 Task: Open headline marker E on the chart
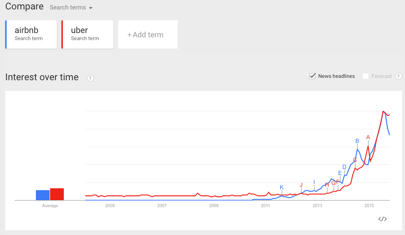[340, 173]
